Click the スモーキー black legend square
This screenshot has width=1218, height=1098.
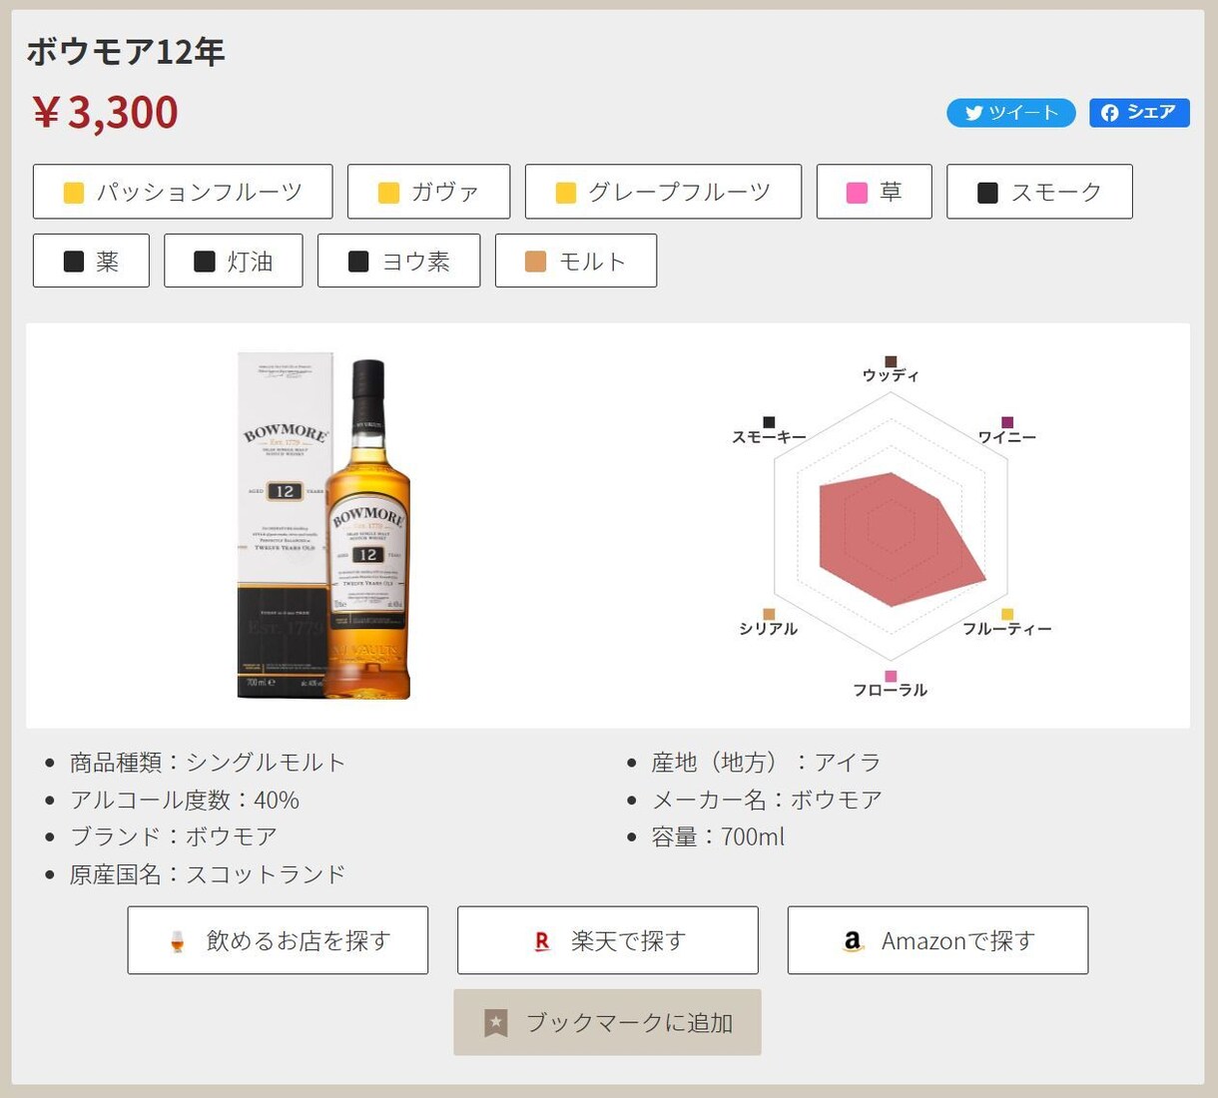point(769,422)
